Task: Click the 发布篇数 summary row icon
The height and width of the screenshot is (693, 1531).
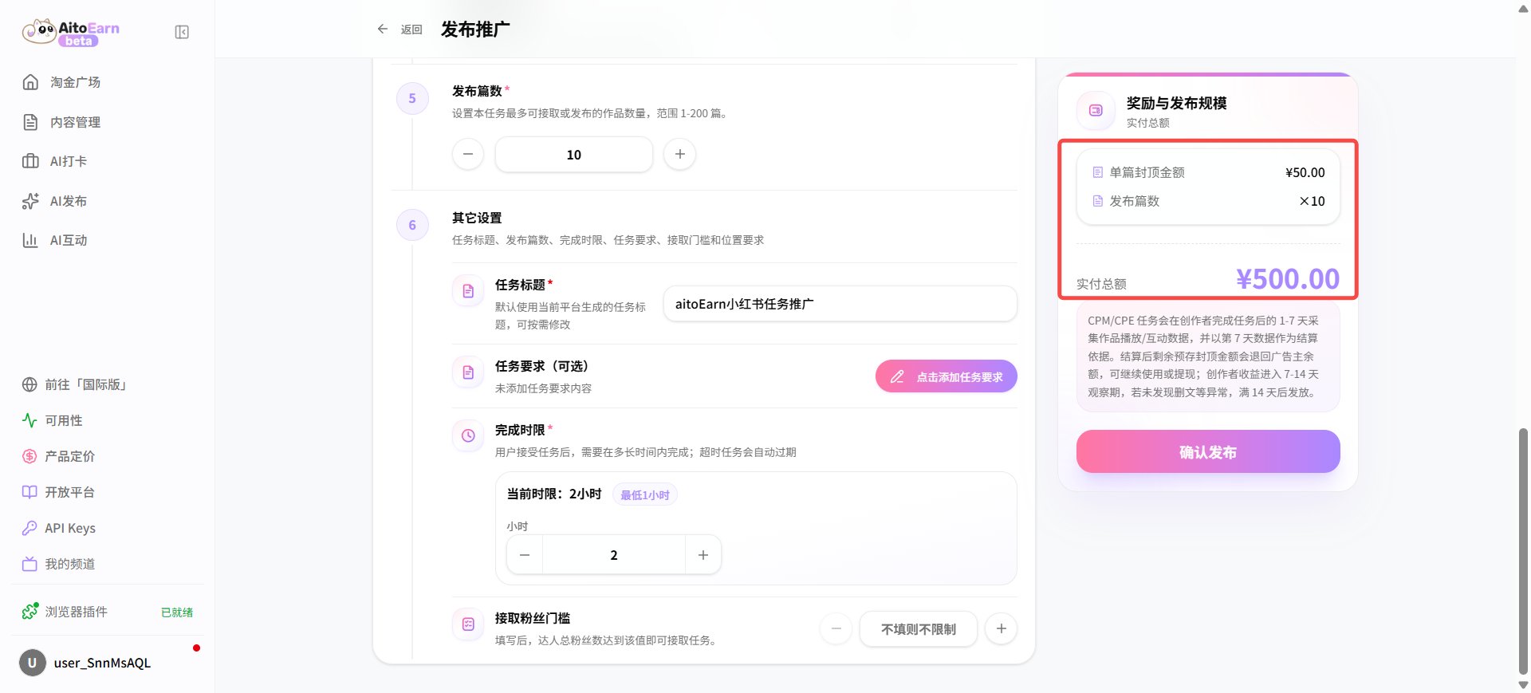Action: click(1098, 201)
